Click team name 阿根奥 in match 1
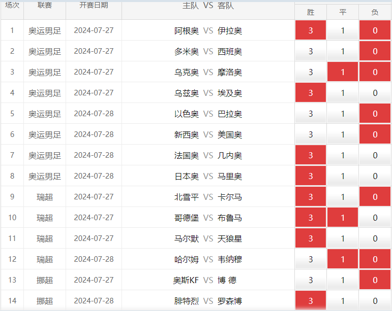392x311 pixels. tap(187, 30)
